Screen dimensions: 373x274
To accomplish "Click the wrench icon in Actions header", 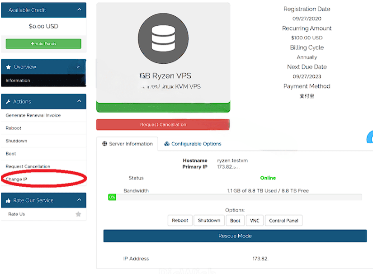I will pos(8,102).
